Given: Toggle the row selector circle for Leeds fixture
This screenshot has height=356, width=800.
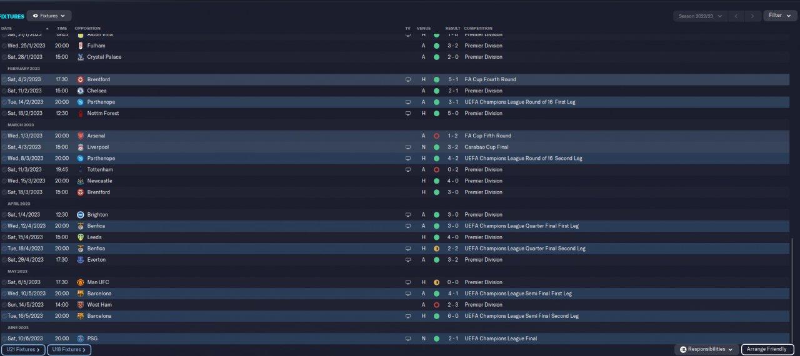Looking at the screenshot, I should 4,237.
